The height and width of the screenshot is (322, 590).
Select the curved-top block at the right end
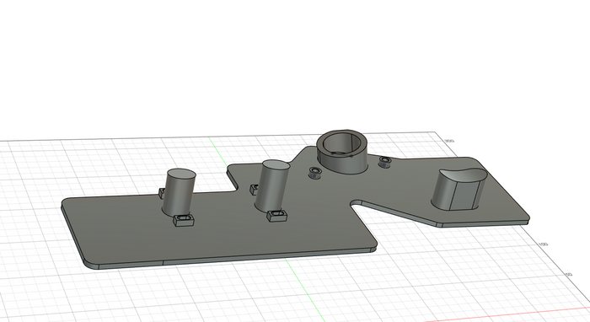459,189
